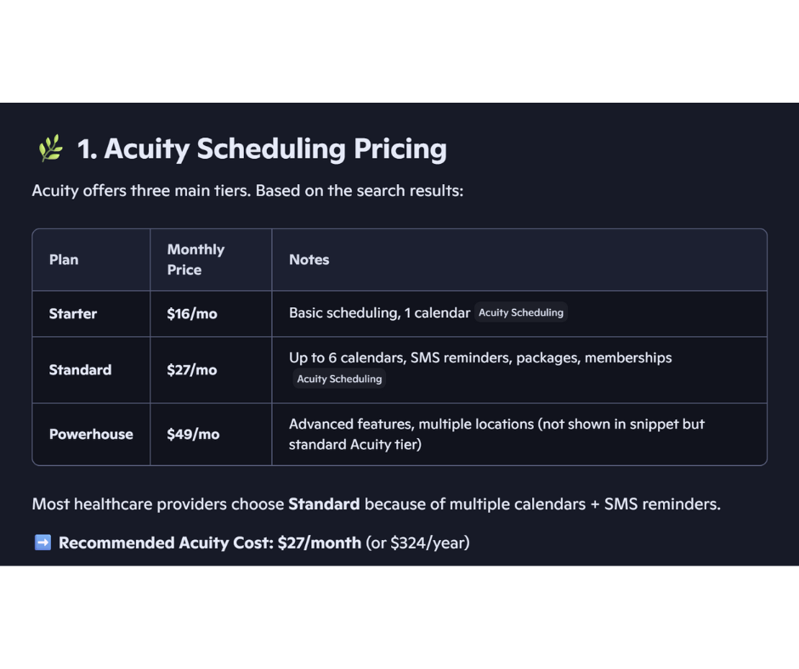Screen dimensions: 799x669
Task: Click the "Recommended Acuity Cost: $27/month" text
Action: pyautogui.click(x=210, y=543)
